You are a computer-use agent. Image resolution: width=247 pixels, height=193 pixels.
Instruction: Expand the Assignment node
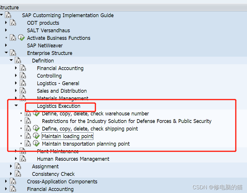pos(11,166)
